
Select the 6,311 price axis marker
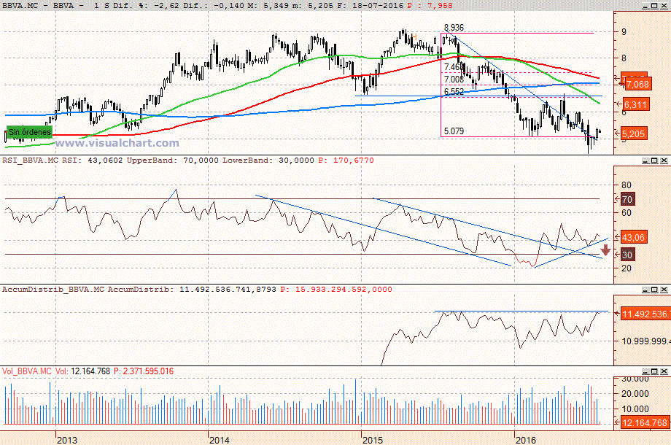(635, 104)
